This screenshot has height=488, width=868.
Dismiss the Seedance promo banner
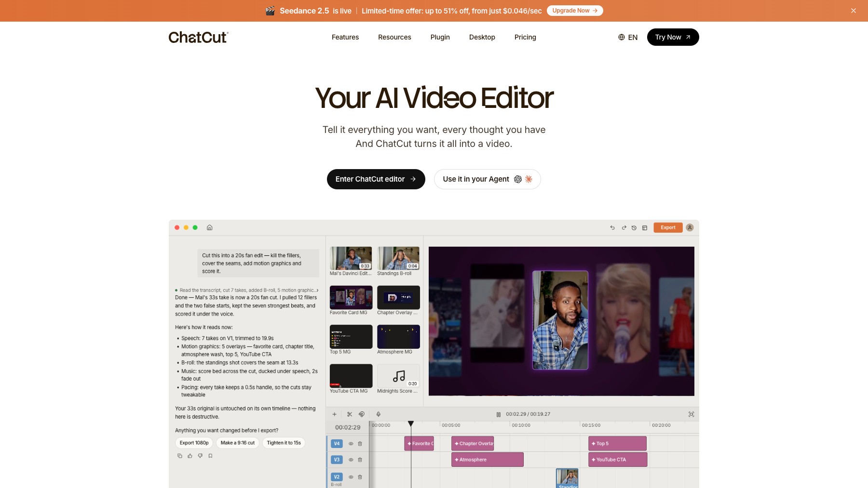coord(854,11)
